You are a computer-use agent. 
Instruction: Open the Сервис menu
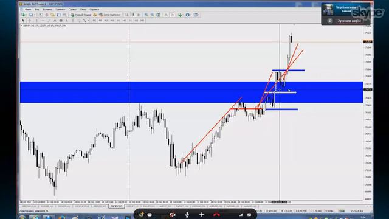(72, 10)
